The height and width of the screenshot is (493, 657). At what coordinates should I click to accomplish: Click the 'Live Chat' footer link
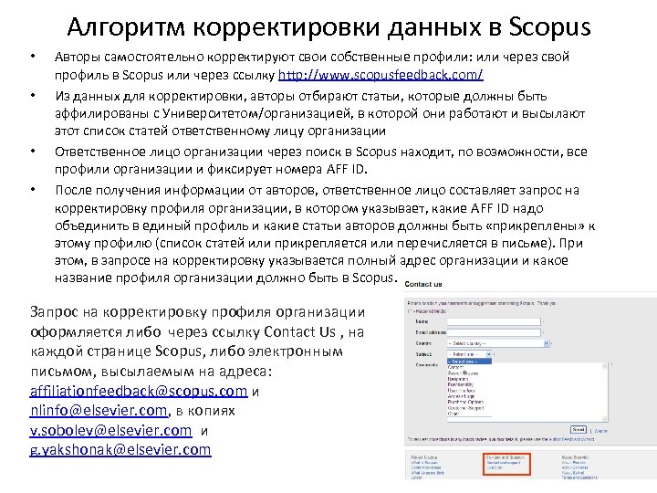[x=495, y=467]
